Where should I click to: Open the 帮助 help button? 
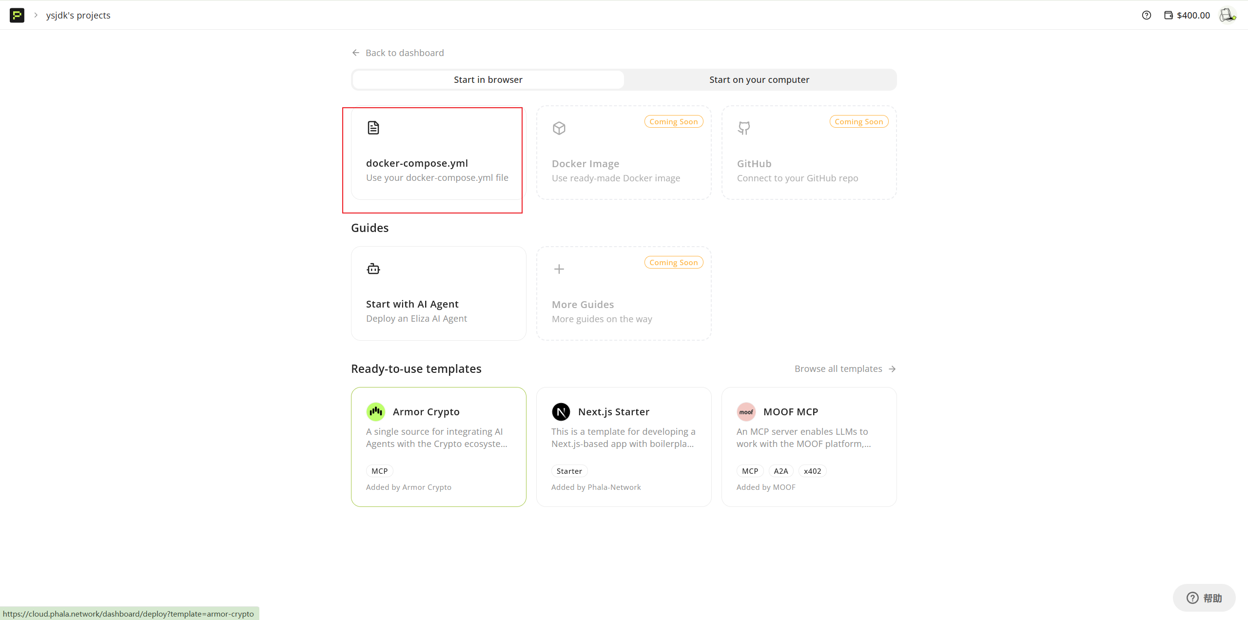[x=1204, y=598]
